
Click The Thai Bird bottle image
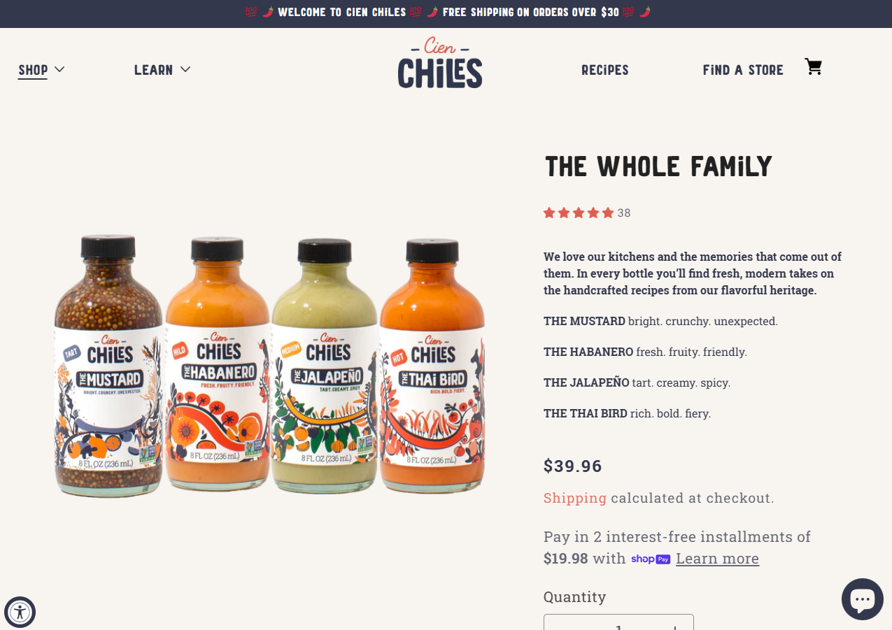pyautogui.click(x=432, y=364)
